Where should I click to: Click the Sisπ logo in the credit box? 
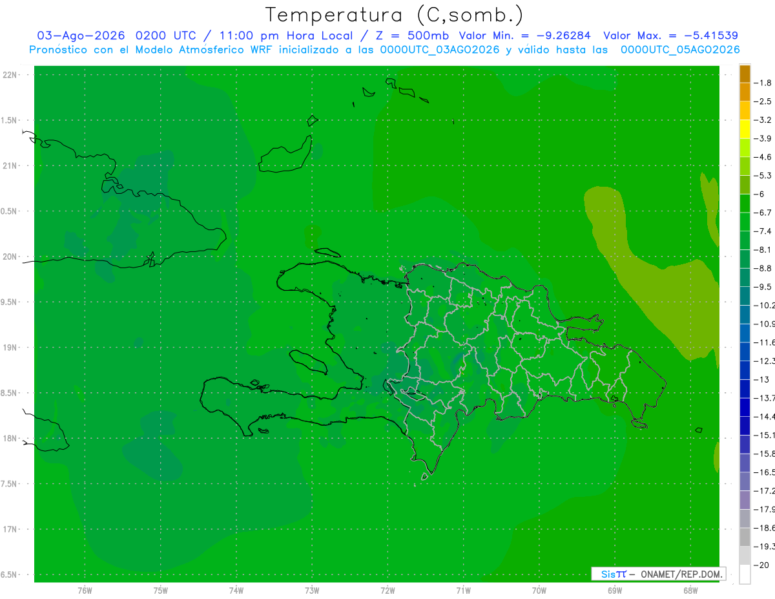[613, 574]
